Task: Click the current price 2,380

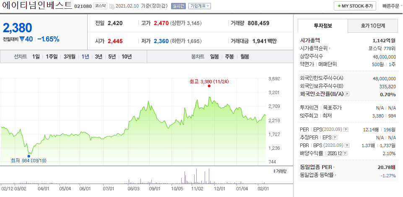Action: click(18, 28)
